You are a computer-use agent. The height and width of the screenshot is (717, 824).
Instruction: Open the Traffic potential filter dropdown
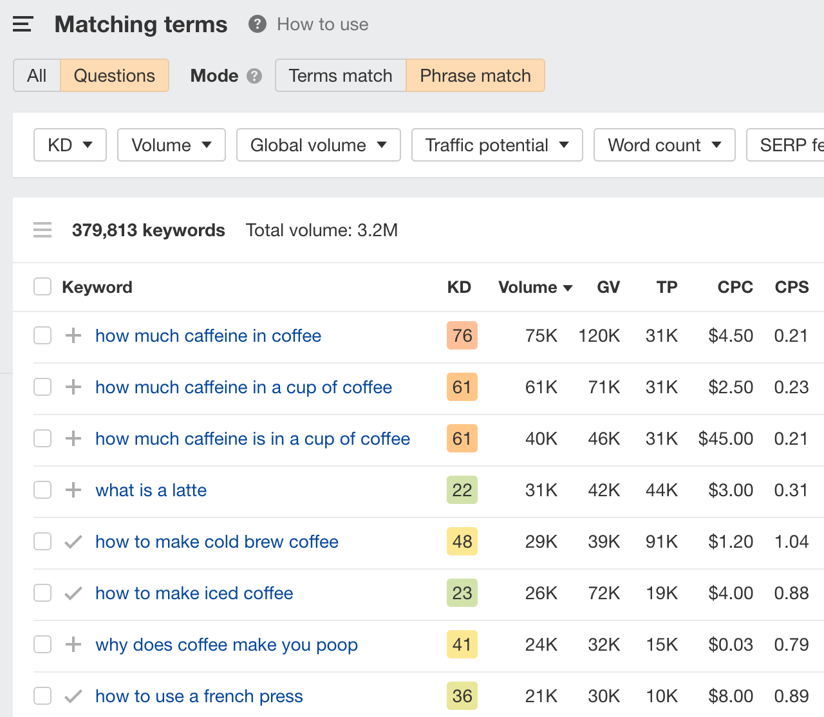click(496, 145)
